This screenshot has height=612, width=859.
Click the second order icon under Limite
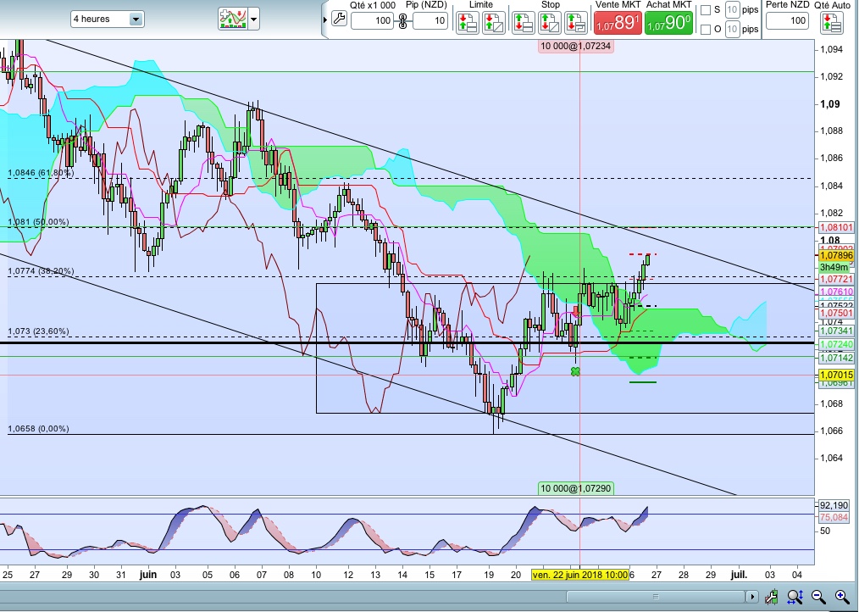click(492, 22)
